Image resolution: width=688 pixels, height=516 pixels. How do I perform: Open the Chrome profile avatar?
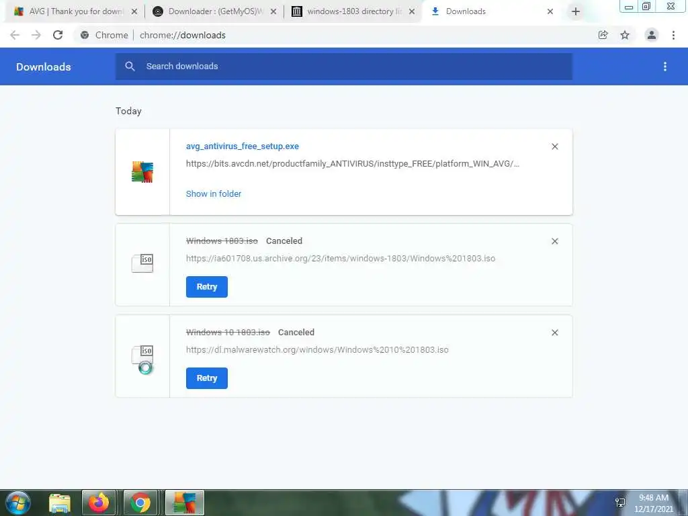click(x=652, y=35)
